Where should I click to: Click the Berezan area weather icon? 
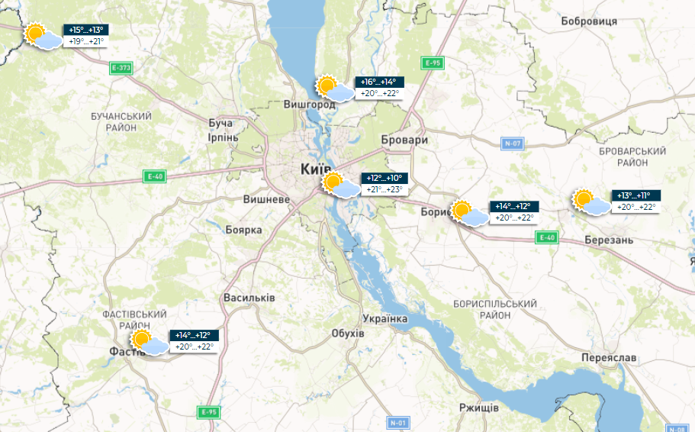(x=591, y=202)
